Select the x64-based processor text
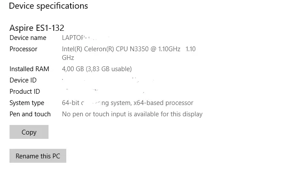This screenshot has width=298, height=174. [166, 103]
